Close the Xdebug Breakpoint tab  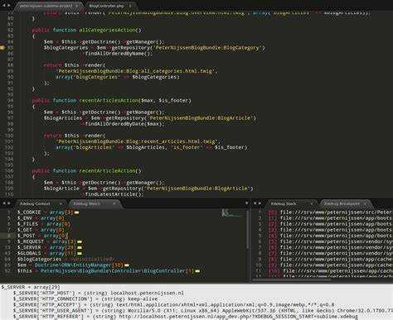[x=365, y=203]
